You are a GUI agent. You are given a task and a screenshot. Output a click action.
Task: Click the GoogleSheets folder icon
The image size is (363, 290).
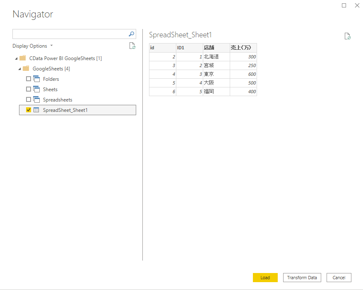(x=26, y=68)
